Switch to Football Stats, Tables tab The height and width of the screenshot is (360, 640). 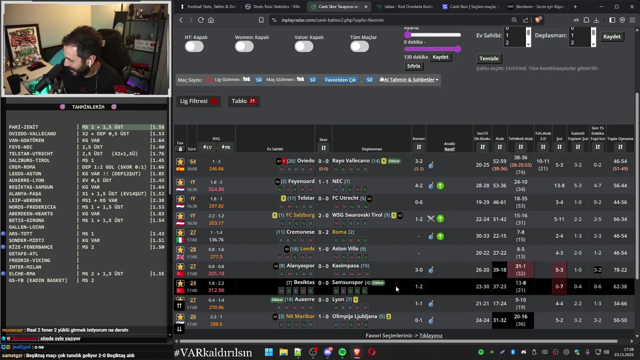[x=208, y=6]
